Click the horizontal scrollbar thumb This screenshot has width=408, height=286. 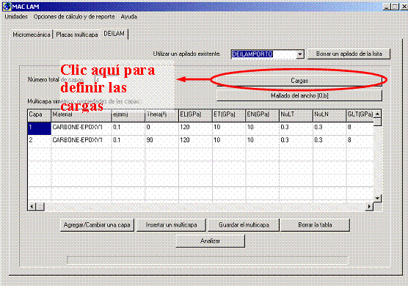(40, 207)
